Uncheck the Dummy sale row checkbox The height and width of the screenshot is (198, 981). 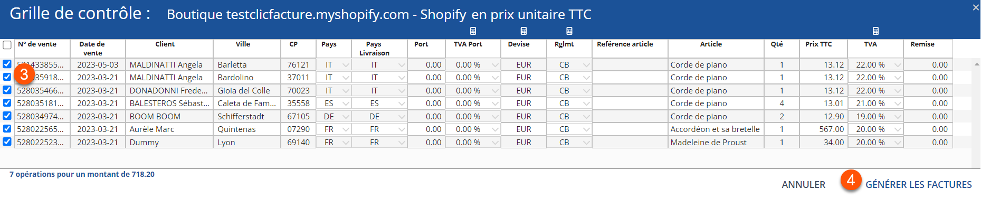click(7, 142)
